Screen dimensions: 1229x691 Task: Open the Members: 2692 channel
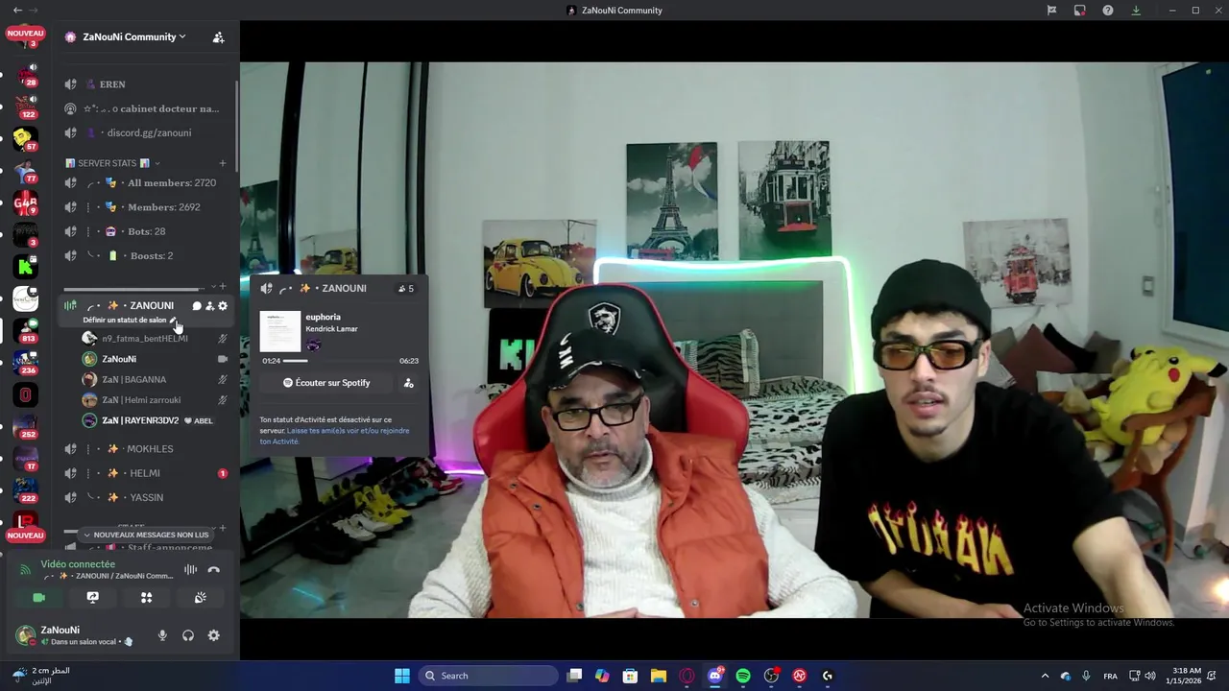click(x=146, y=207)
